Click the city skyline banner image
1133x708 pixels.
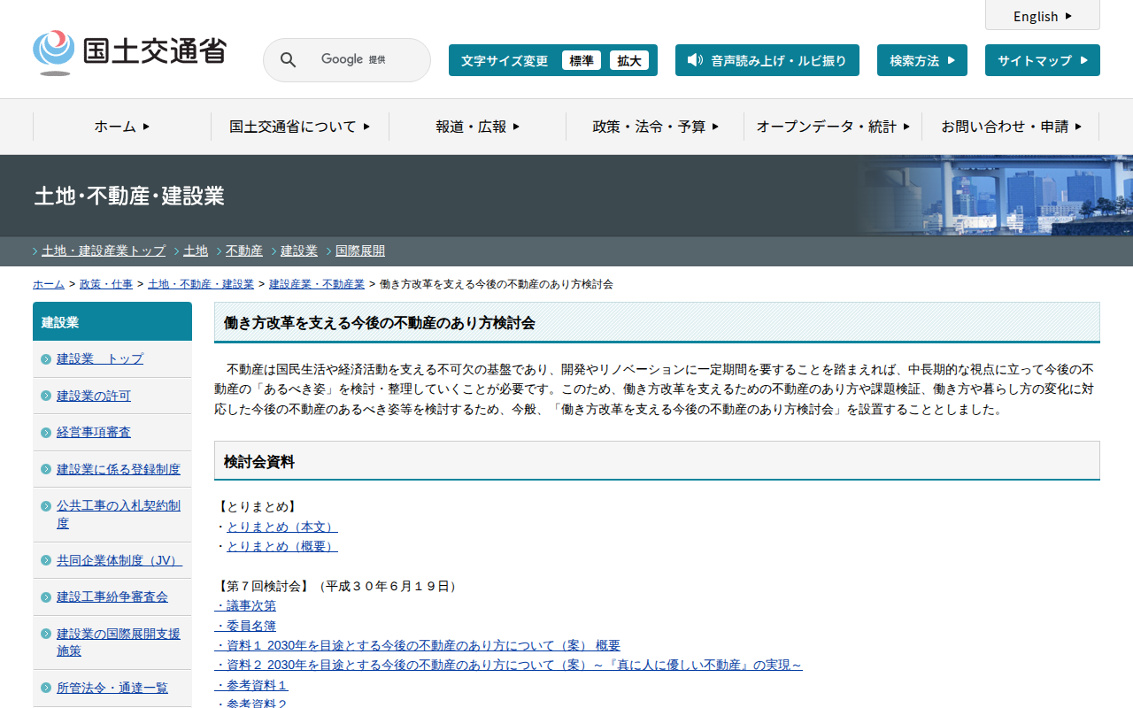coord(1000,196)
